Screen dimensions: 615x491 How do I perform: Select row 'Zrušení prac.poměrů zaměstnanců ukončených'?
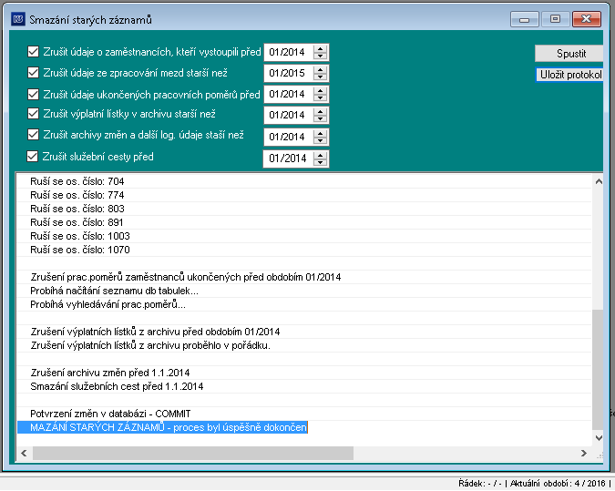click(304, 277)
